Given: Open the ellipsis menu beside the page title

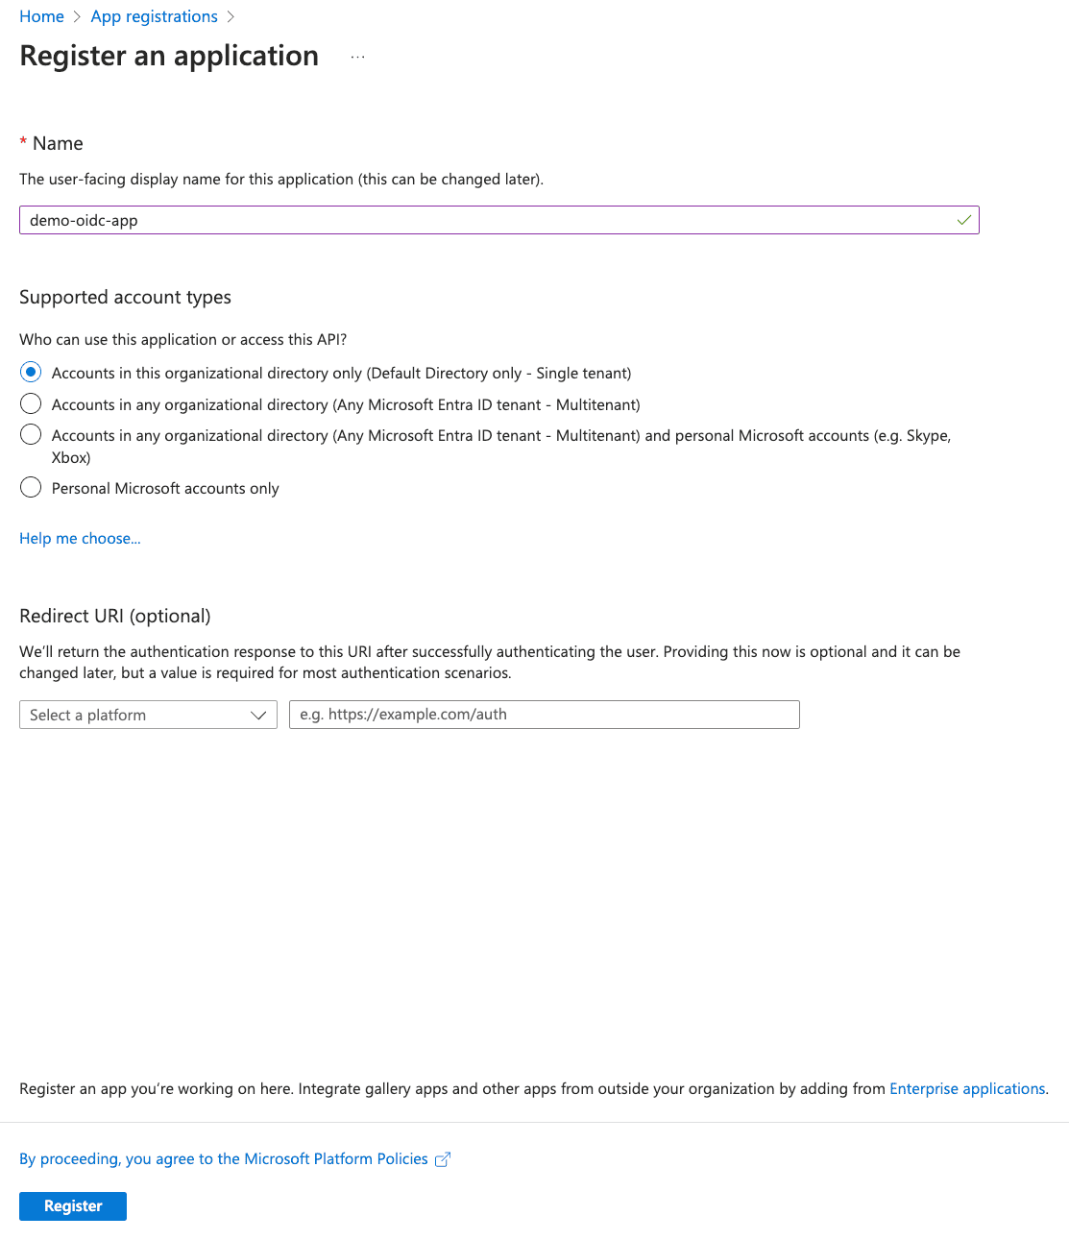Looking at the screenshot, I should pos(357,56).
